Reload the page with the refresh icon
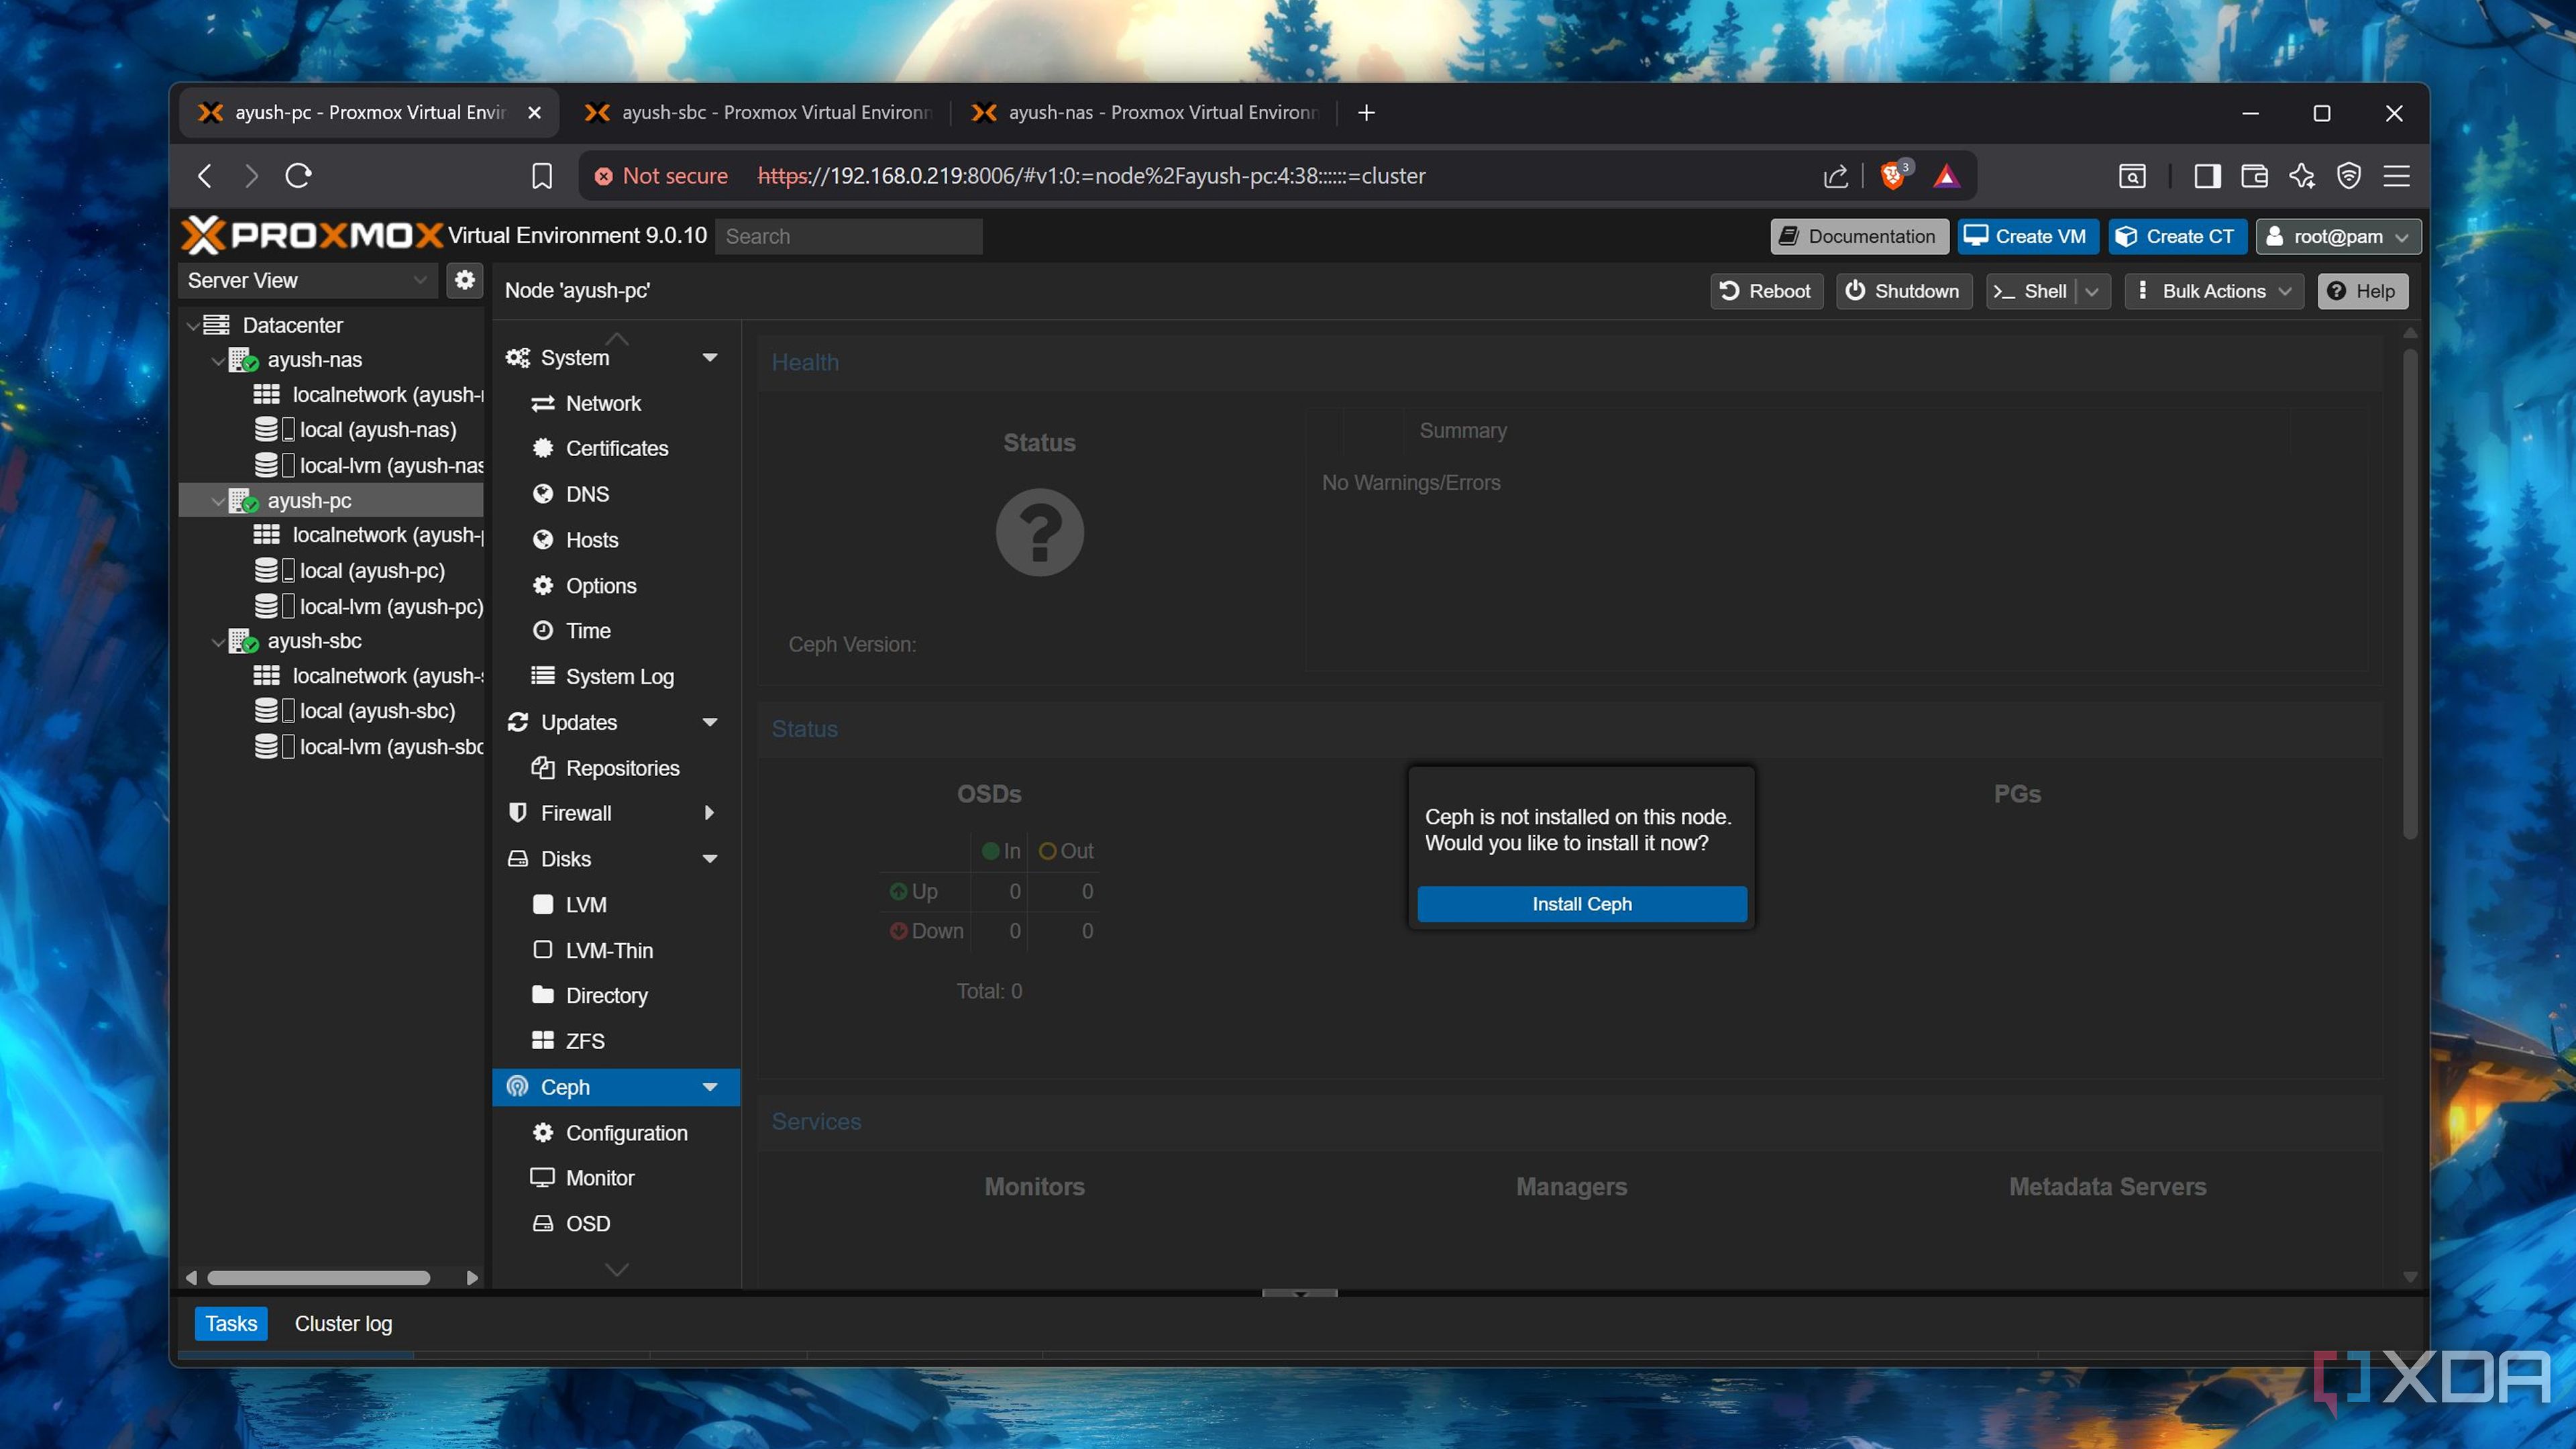Viewport: 2576px width, 1449px height. coord(298,176)
